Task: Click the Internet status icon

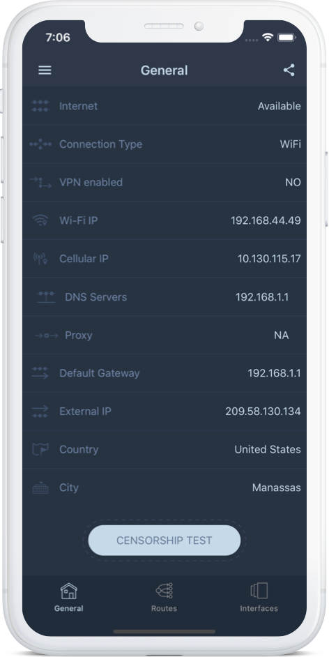Action: point(40,106)
